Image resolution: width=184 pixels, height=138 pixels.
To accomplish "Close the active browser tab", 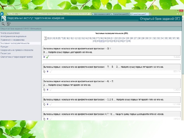I will click(148, 14).
